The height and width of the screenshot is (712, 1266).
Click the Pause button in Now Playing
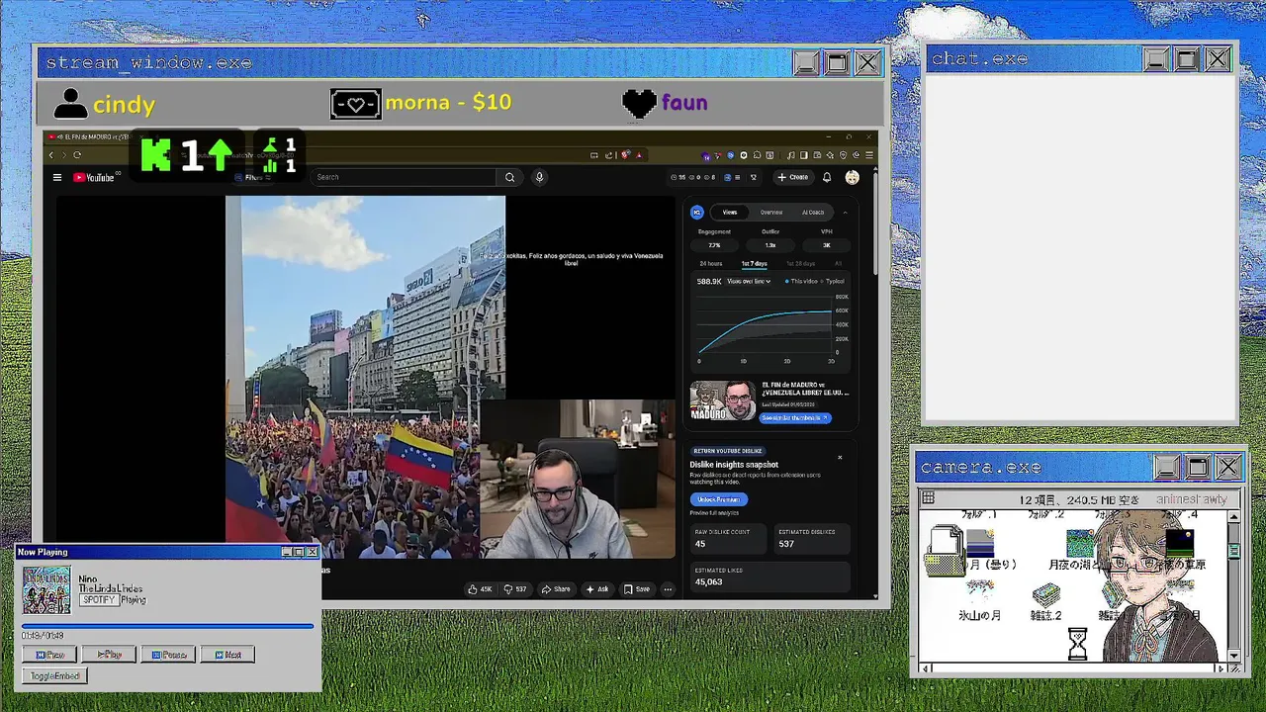tap(168, 655)
